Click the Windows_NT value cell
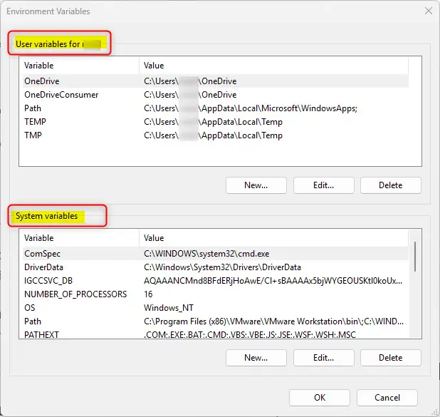The width and height of the screenshot is (440, 417). (x=169, y=308)
